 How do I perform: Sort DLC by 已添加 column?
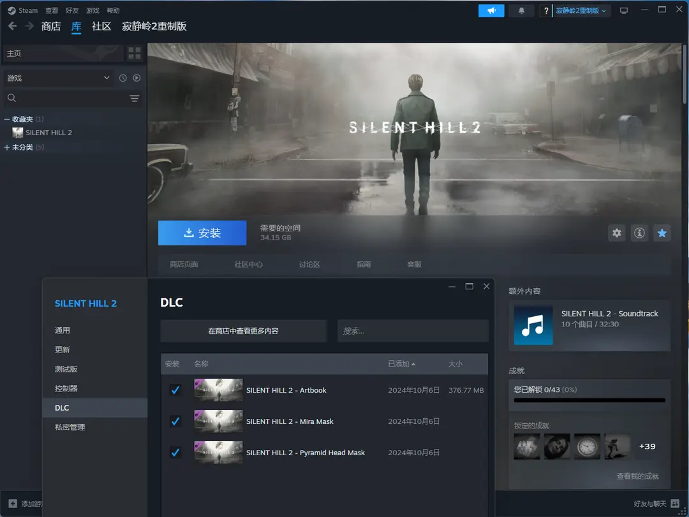[x=402, y=364]
